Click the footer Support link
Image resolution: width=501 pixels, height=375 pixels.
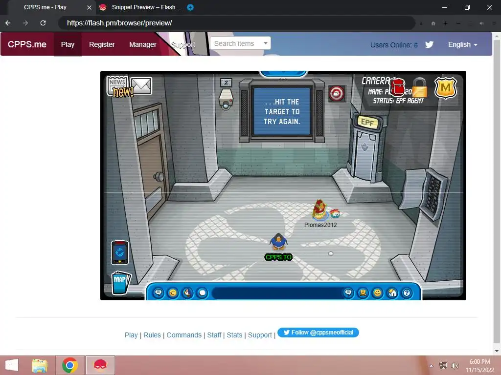point(260,335)
